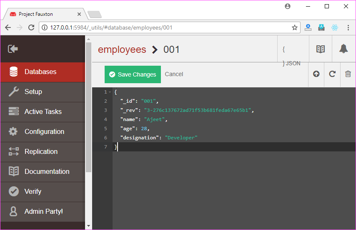
Task: Click the Save Changes button
Action: point(133,74)
